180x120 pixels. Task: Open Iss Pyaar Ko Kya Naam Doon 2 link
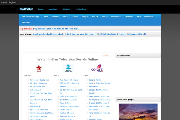click(x=41, y=101)
